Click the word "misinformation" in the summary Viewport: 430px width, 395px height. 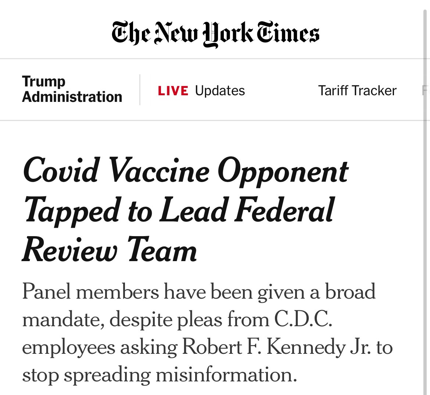point(226,375)
